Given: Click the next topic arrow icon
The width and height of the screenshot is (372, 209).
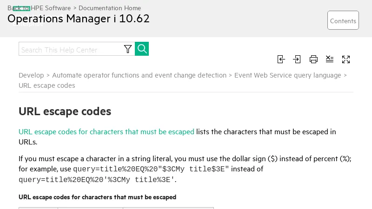Looking at the screenshot, I should pos(297,59).
